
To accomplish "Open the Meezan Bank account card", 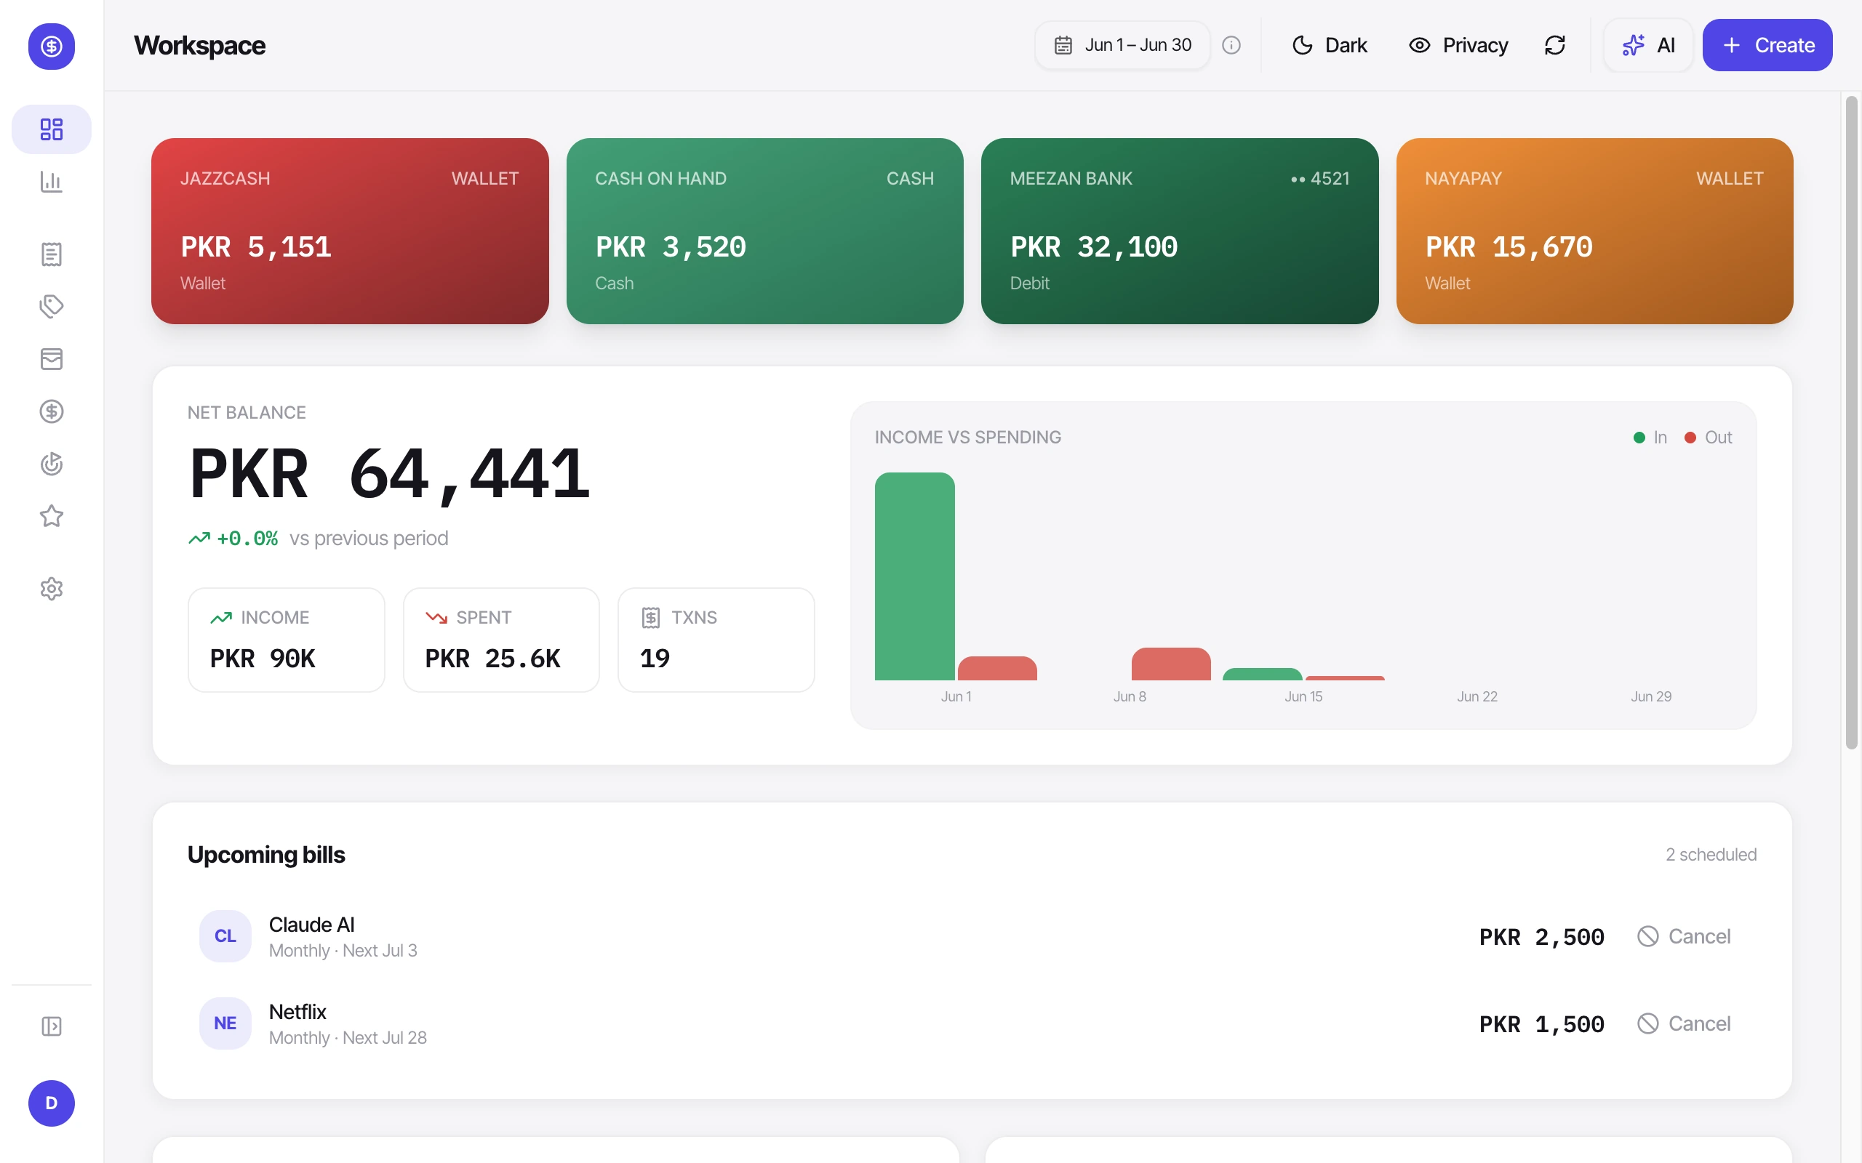I will pyautogui.click(x=1180, y=230).
